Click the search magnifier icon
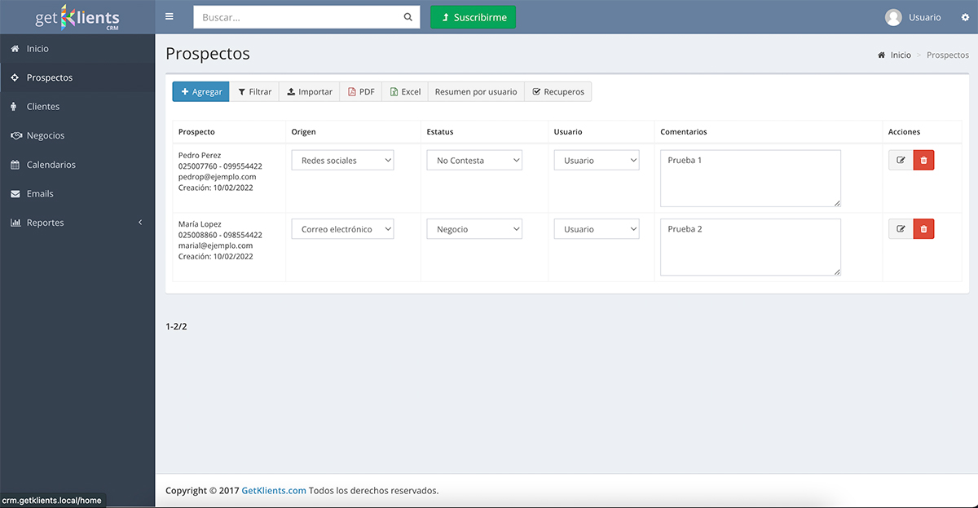 pos(407,17)
